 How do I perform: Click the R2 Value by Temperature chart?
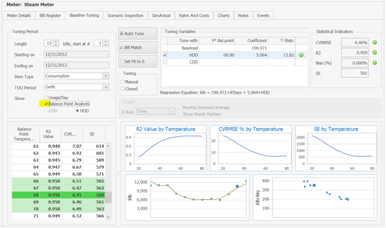click(x=166, y=149)
